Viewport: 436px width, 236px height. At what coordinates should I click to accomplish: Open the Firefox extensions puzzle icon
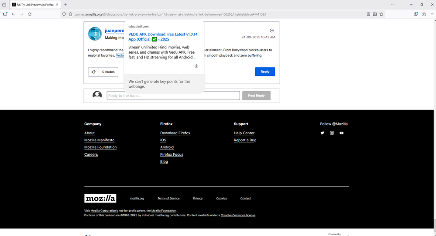tap(424, 14)
